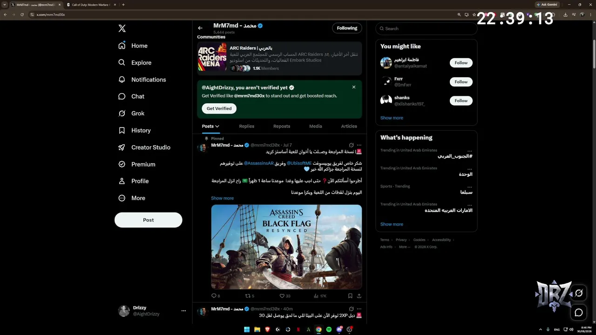View analytics of the pinned post
Viewport: 596px width, 335px height.
tap(320, 296)
